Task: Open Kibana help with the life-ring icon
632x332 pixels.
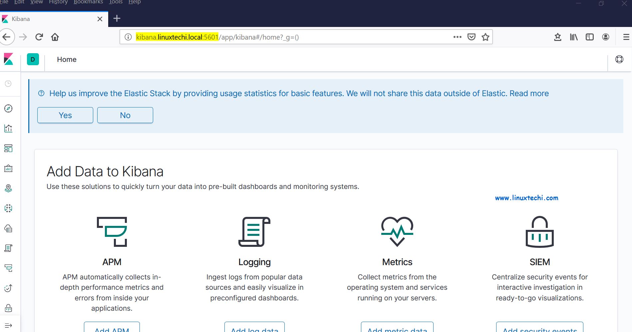Action: click(620, 59)
